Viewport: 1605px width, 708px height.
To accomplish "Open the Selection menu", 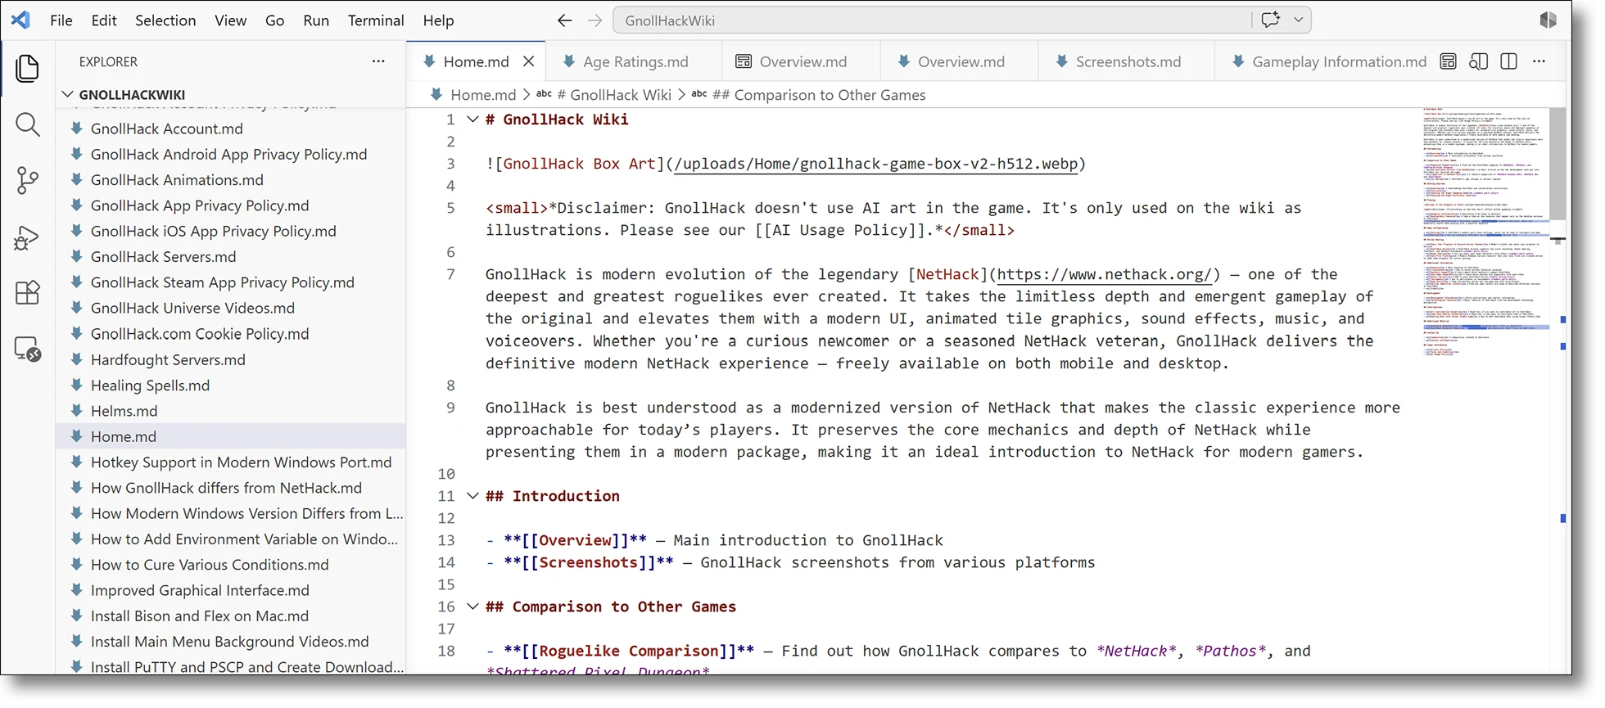I will [165, 20].
